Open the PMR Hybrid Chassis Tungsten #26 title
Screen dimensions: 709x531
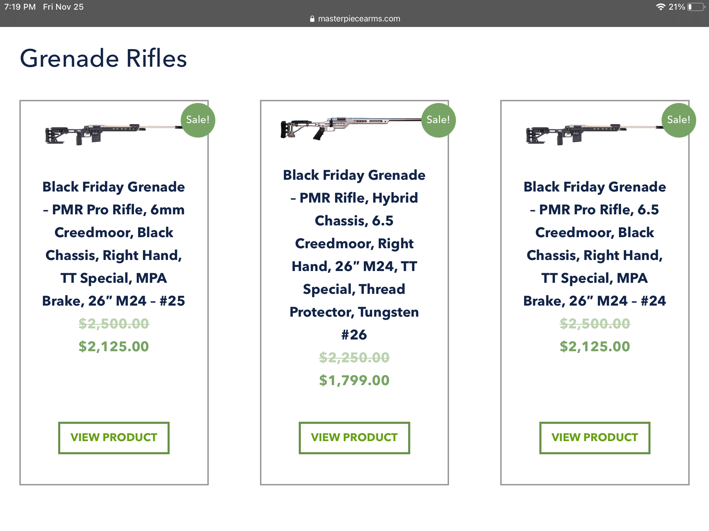click(x=354, y=255)
